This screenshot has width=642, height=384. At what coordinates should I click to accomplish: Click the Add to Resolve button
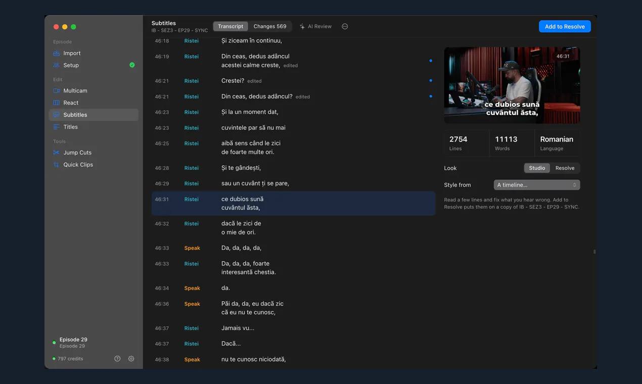coord(565,27)
